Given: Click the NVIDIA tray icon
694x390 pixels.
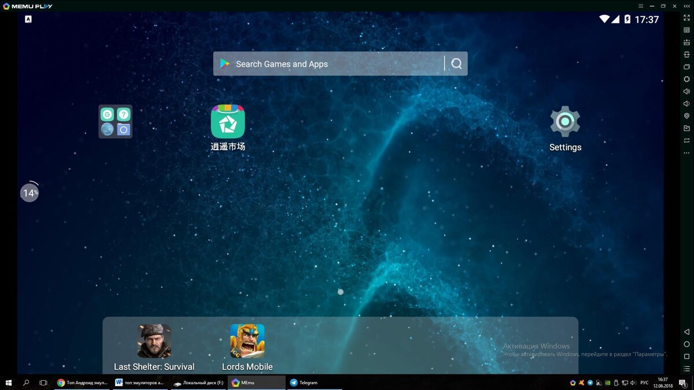Looking at the screenshot, I should click(x=607, y=382).
